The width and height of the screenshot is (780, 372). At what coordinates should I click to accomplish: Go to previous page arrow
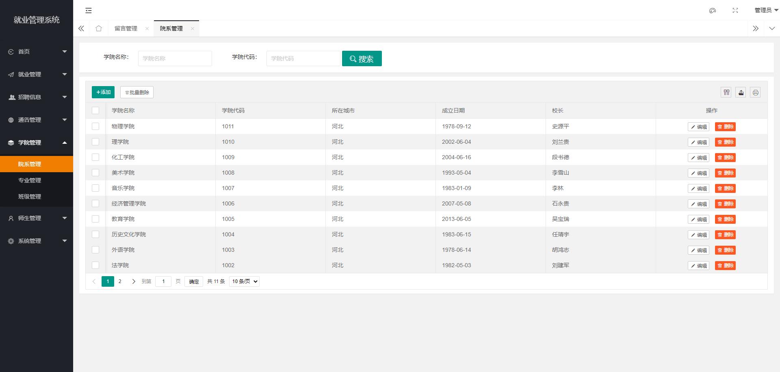(94, 281)
